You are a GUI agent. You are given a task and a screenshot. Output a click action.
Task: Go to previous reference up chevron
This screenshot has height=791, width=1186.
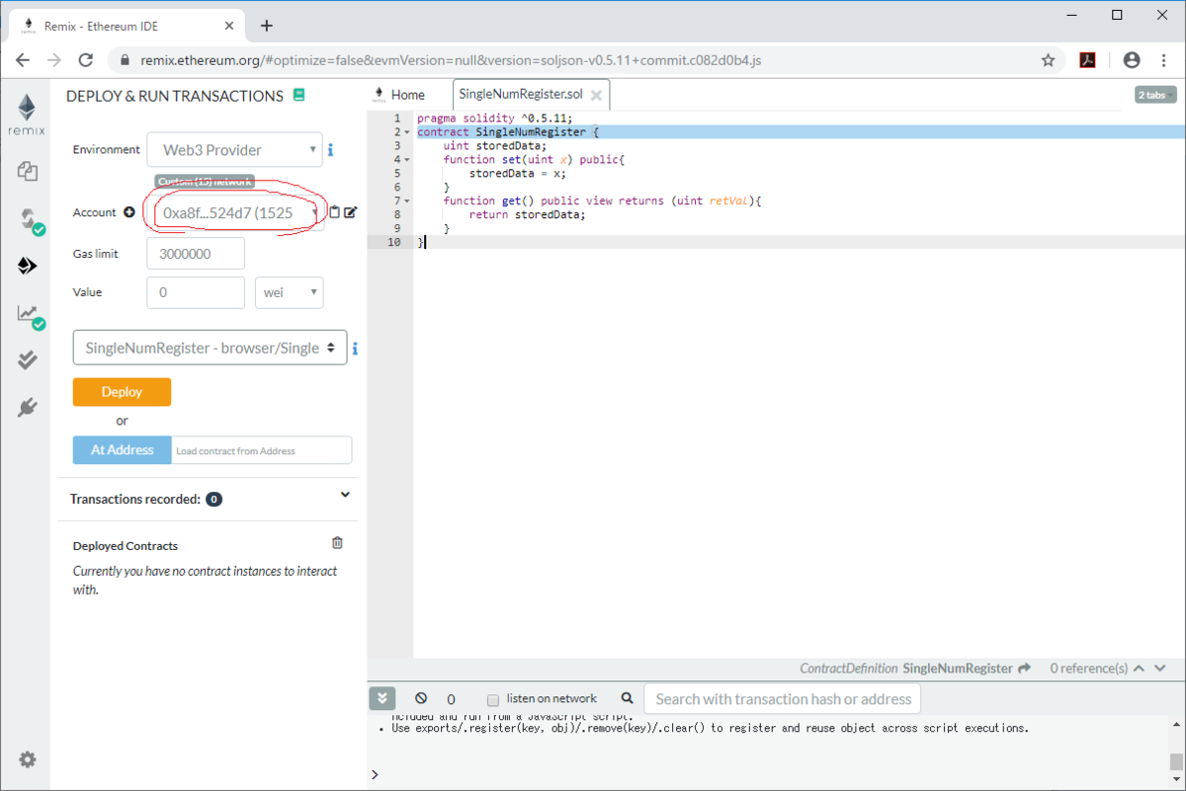tap(1139, 669)
